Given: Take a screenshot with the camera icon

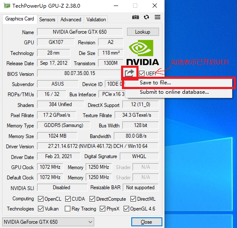Looking at the screenshot, I should (x=136, y=17).
